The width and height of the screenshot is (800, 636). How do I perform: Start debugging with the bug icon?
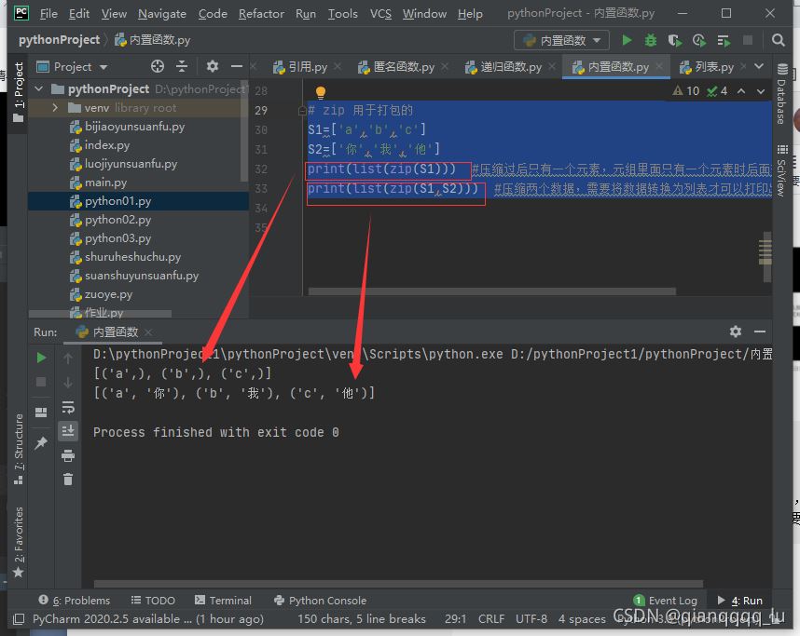(651, 40)
